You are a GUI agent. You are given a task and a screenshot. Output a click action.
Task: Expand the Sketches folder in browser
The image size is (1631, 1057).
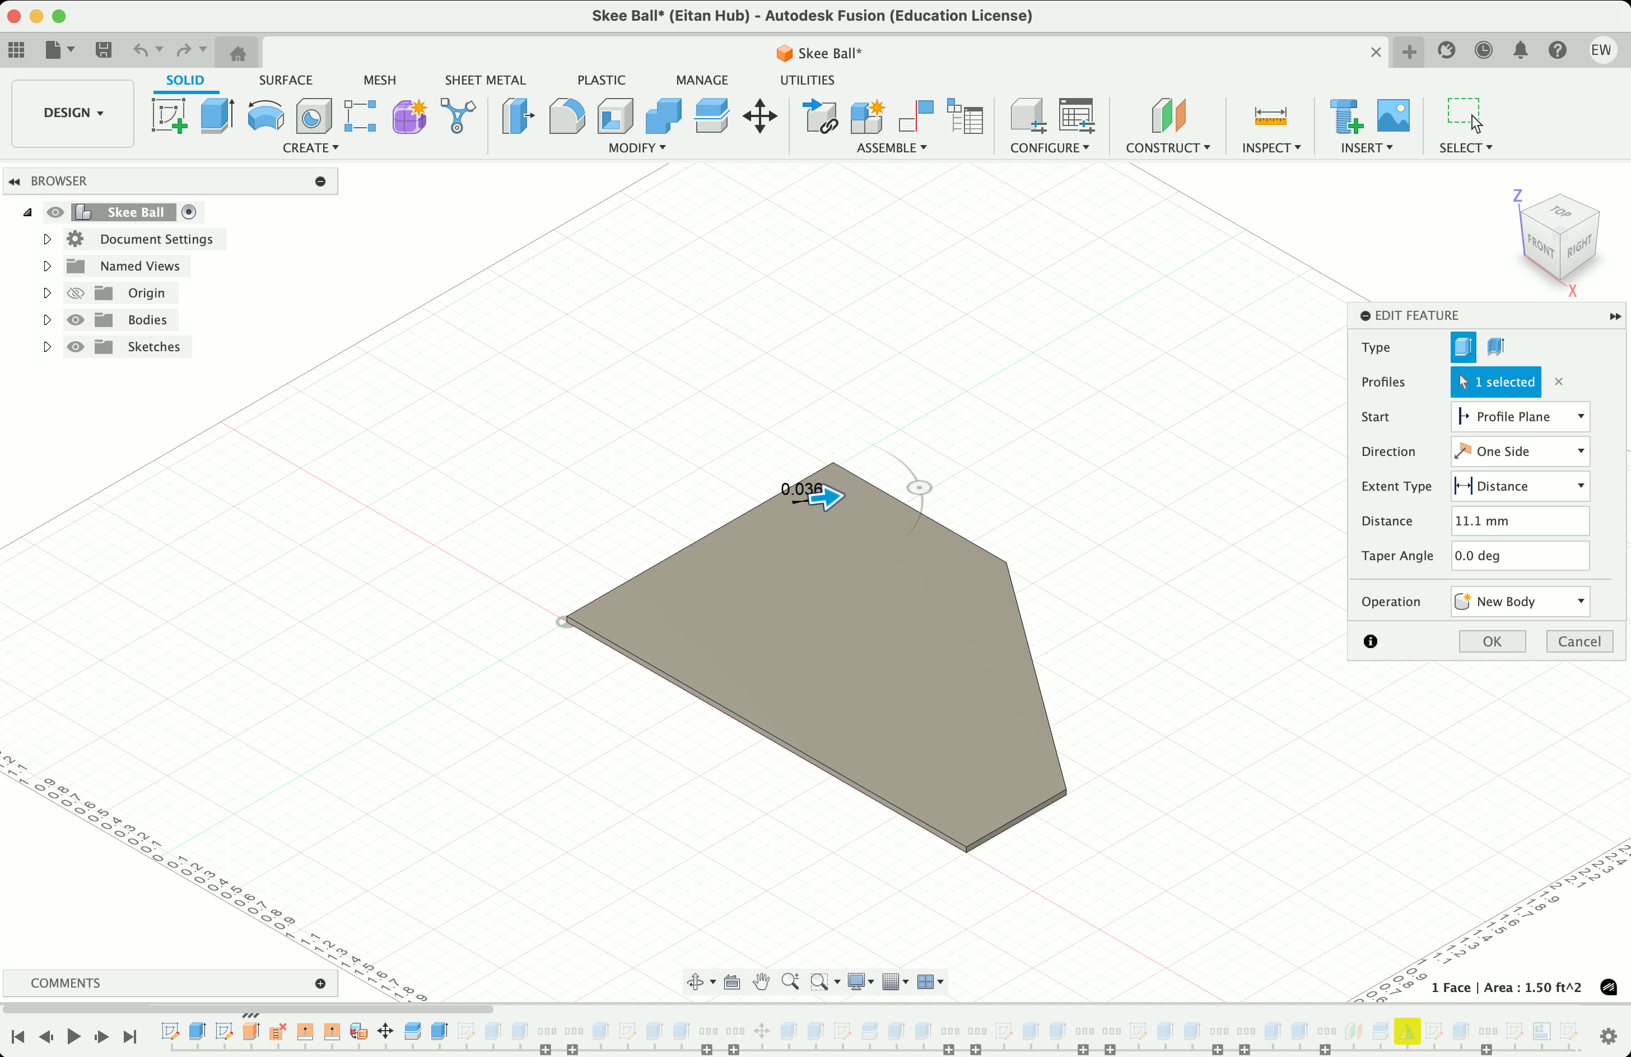point(46,347)
